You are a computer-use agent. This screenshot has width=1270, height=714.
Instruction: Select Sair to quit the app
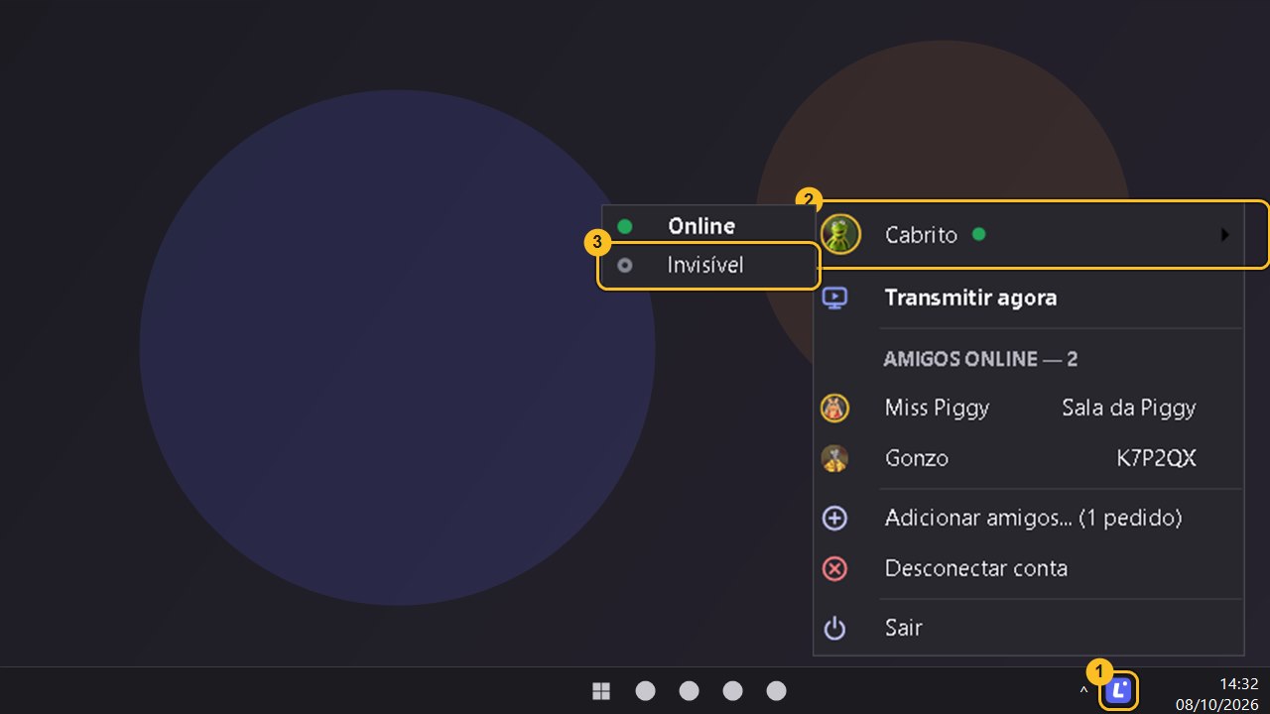pos(904,628)
